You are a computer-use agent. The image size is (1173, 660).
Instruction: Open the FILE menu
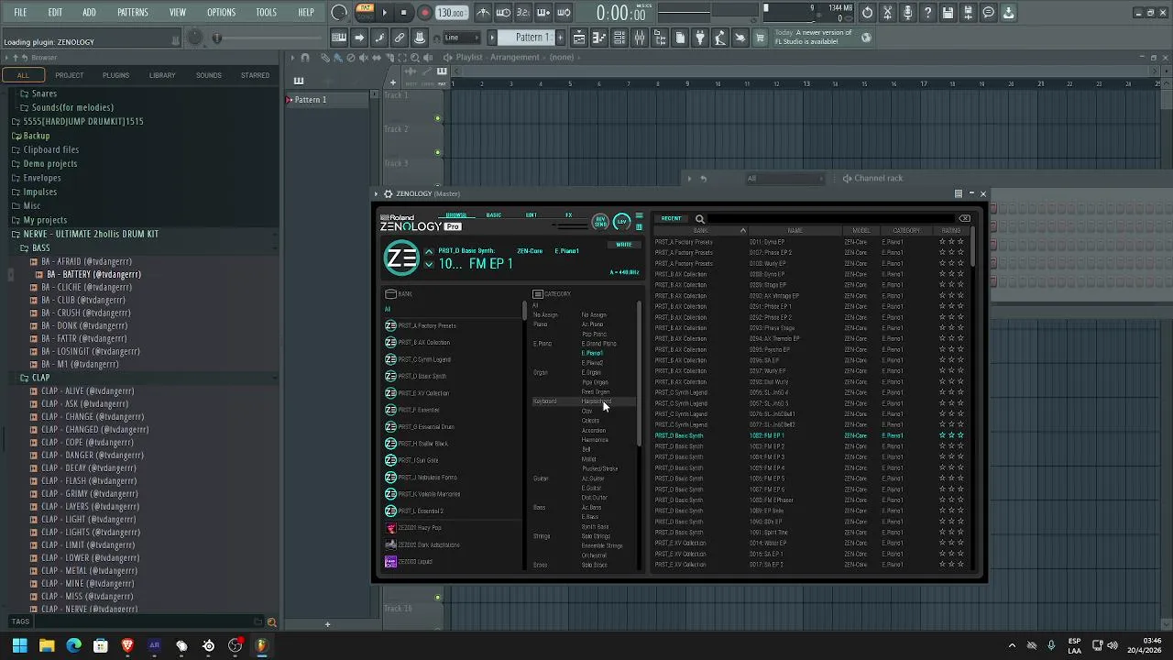click(20, 13)
